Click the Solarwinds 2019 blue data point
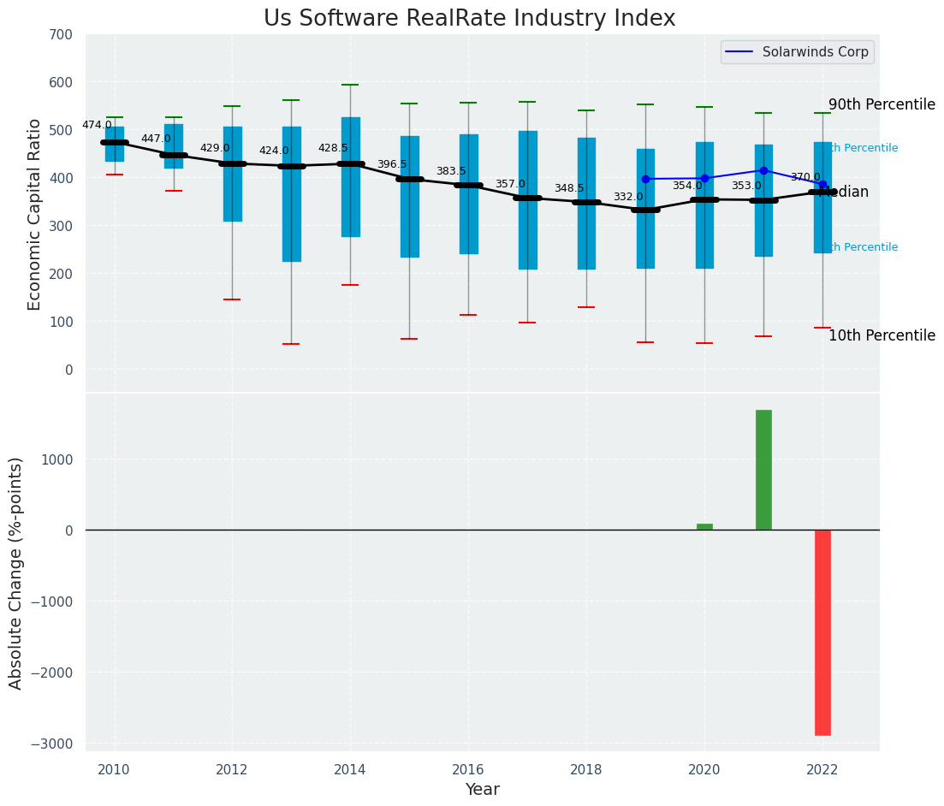Viewport: 944px width, 806px height. point(646,180)
